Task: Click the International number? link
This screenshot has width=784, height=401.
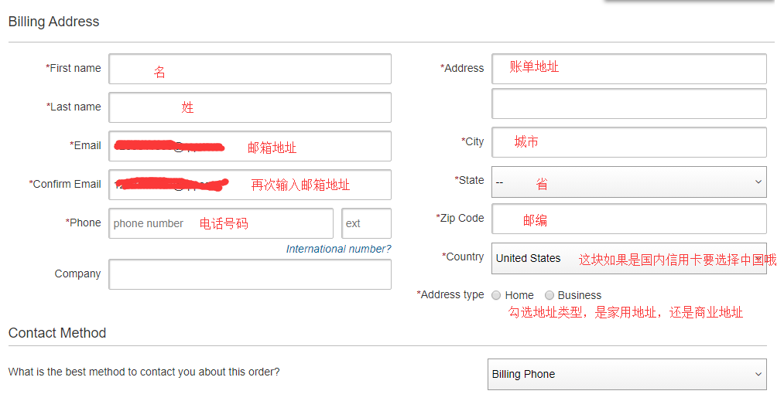Action: click(338, 249)
